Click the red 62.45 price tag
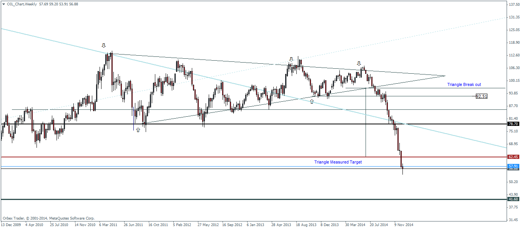 point(514,157)
